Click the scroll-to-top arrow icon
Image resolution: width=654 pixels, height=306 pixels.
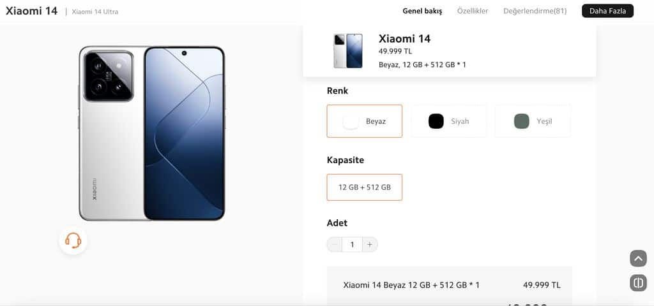pos(638,259)
